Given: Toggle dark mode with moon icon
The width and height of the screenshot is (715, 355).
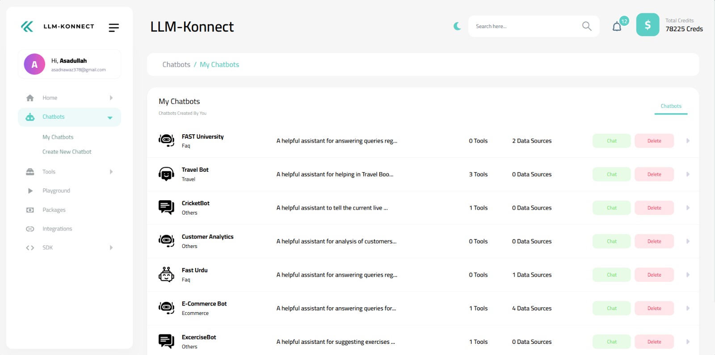Looking at the screenshot, I should [457, 26].
